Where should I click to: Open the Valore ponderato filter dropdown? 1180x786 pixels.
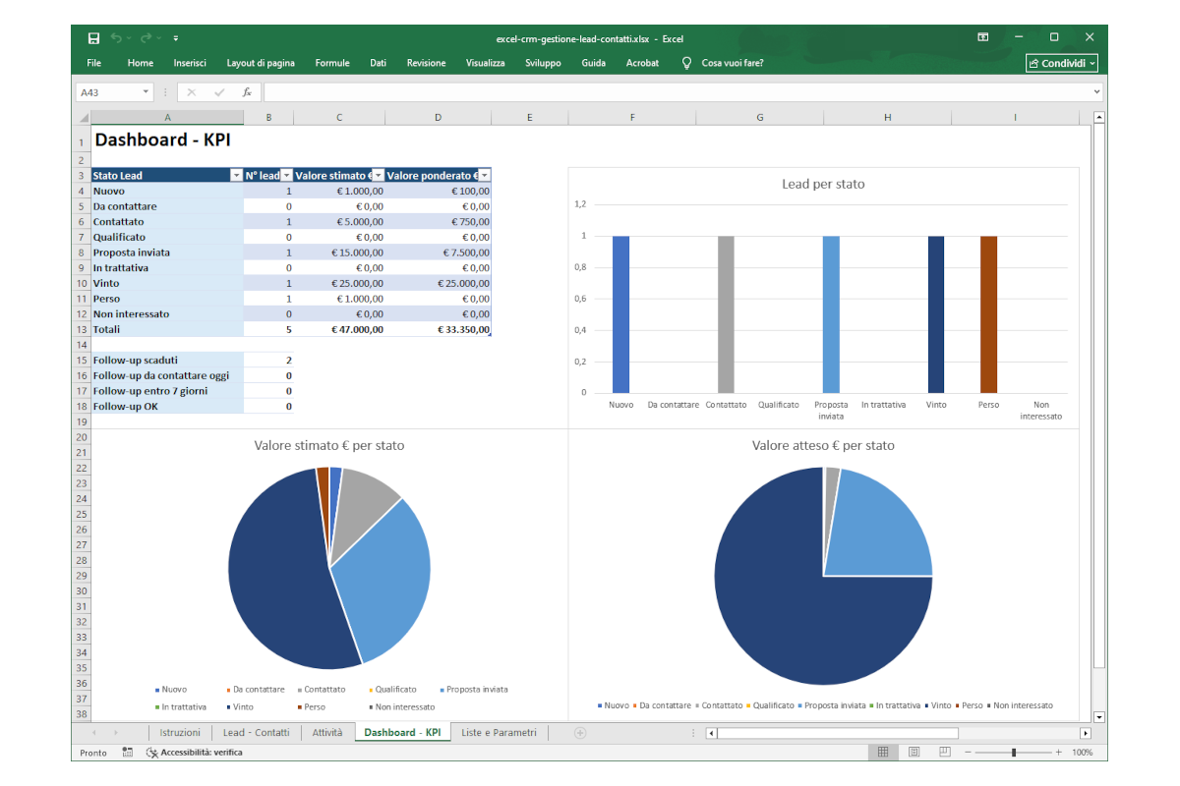(485, 175)
